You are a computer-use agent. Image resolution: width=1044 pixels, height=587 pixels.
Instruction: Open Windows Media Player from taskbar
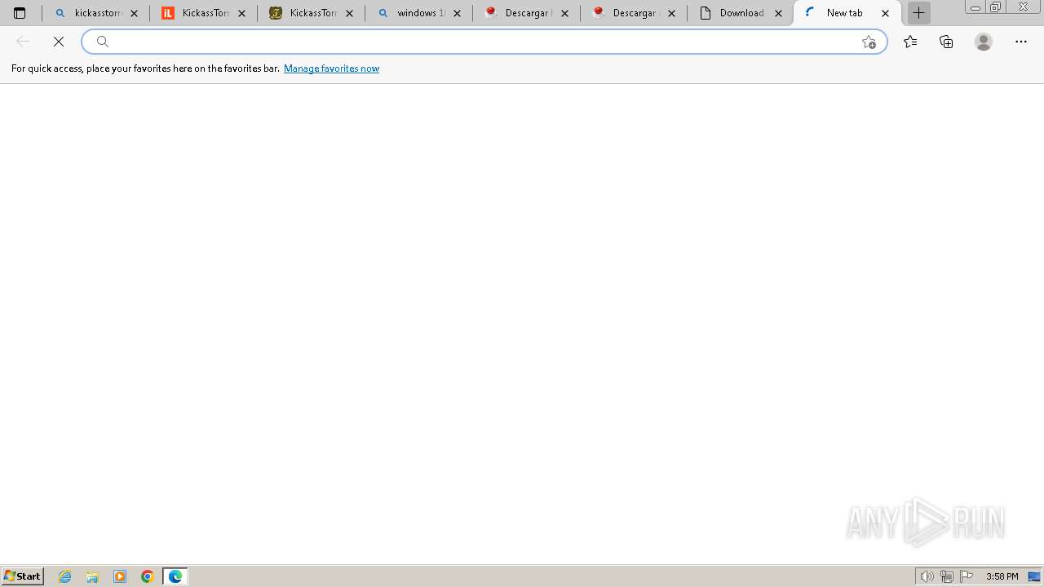coord(120,576)
